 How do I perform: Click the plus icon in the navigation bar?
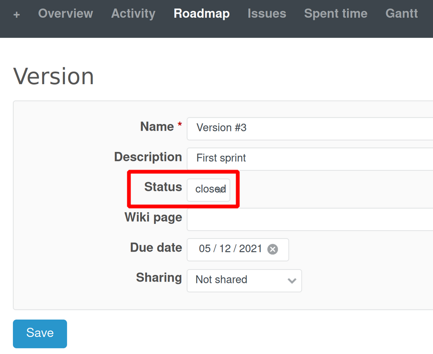pyautogui.click(x=16, y=14)
